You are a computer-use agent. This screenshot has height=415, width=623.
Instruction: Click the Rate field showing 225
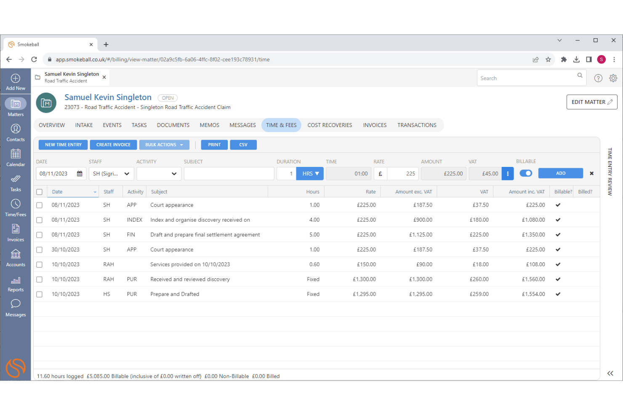pos(402,174)
